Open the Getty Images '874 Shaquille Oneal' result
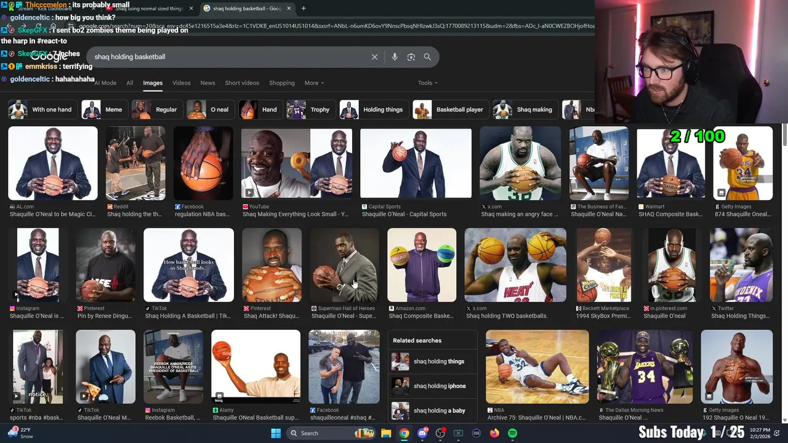Screen dimensions: 788x443 (x=743, y=164)
